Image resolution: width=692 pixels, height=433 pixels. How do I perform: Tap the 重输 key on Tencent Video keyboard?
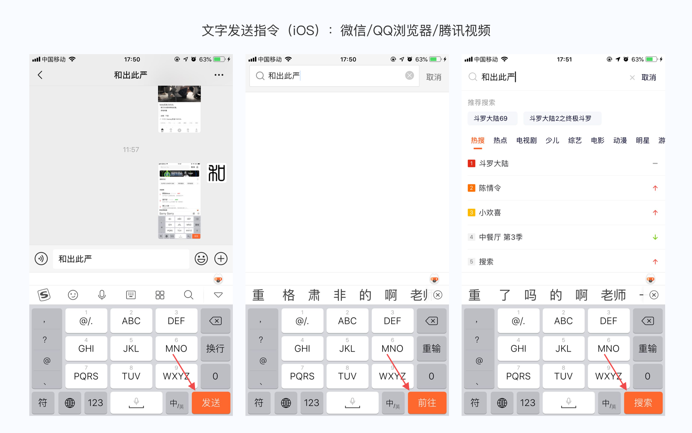coord(648,348)
